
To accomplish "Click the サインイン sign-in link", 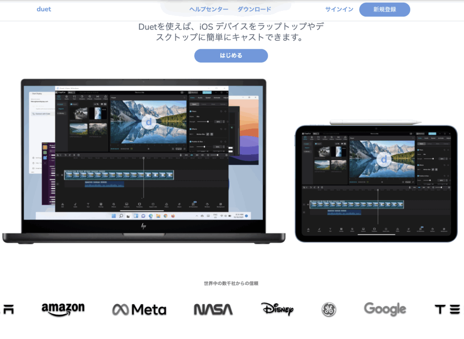I will click(x=339, y=10).
